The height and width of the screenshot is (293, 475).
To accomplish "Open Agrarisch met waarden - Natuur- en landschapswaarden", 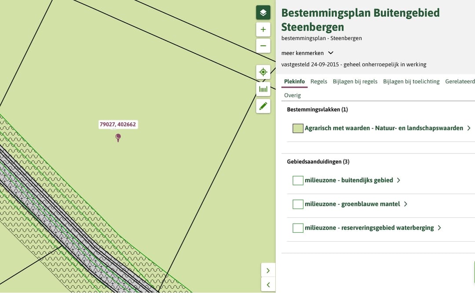I will (384, 128).
